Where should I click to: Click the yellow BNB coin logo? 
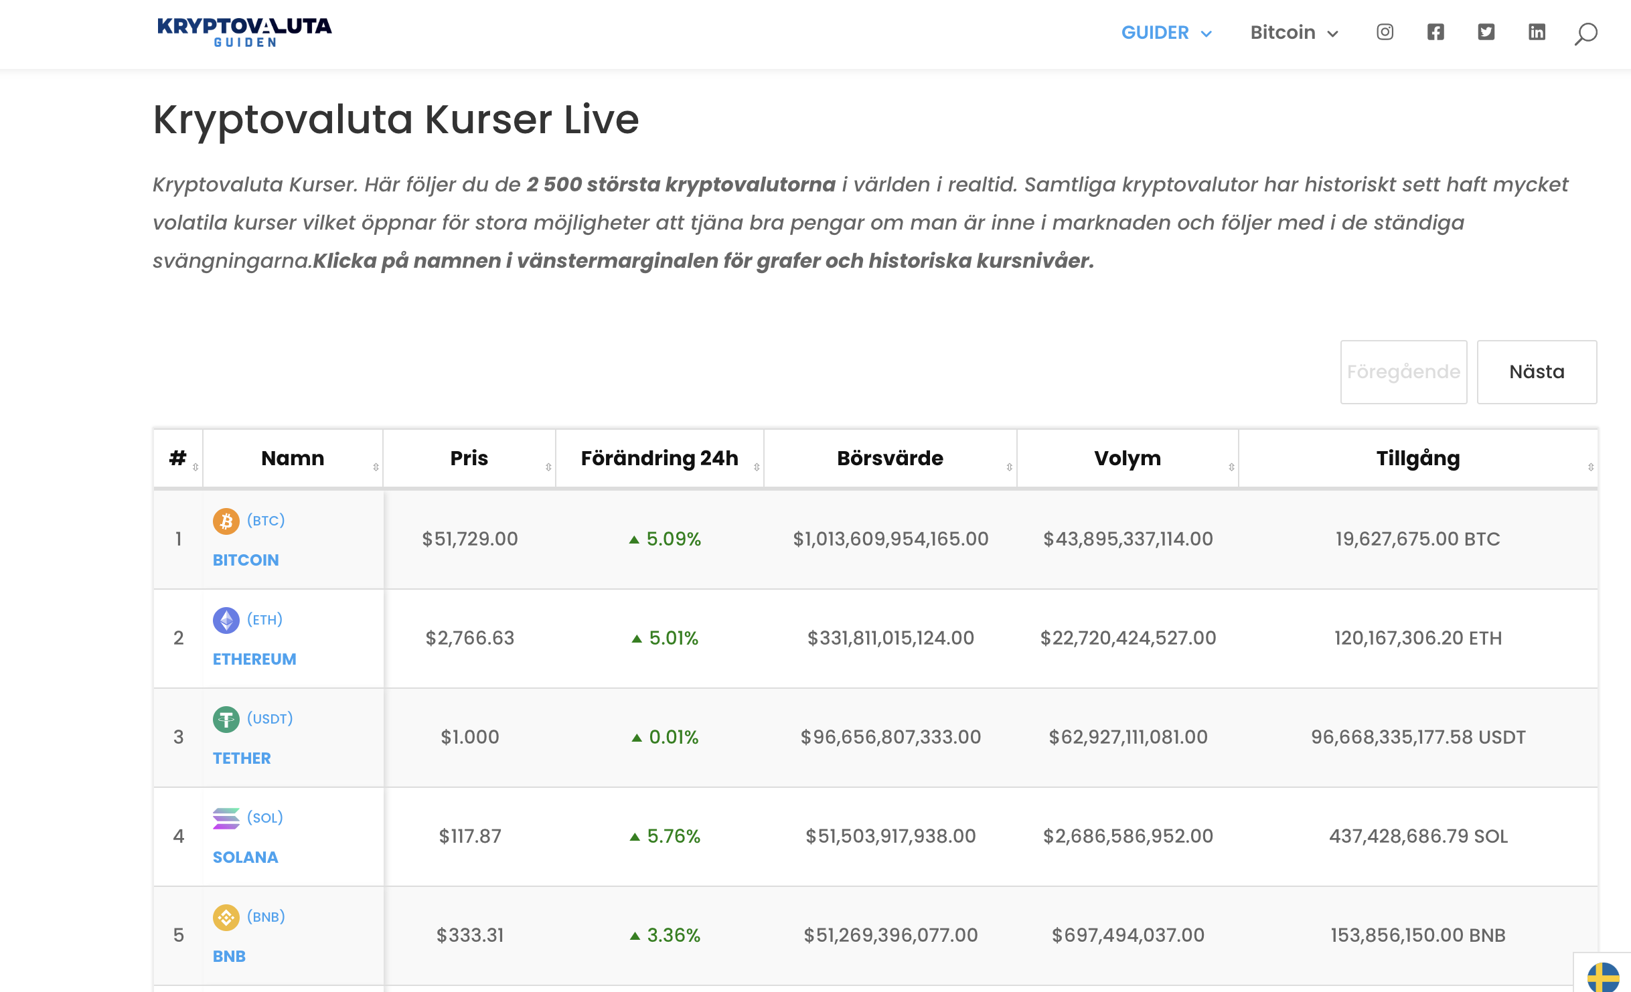coord(226,917)
